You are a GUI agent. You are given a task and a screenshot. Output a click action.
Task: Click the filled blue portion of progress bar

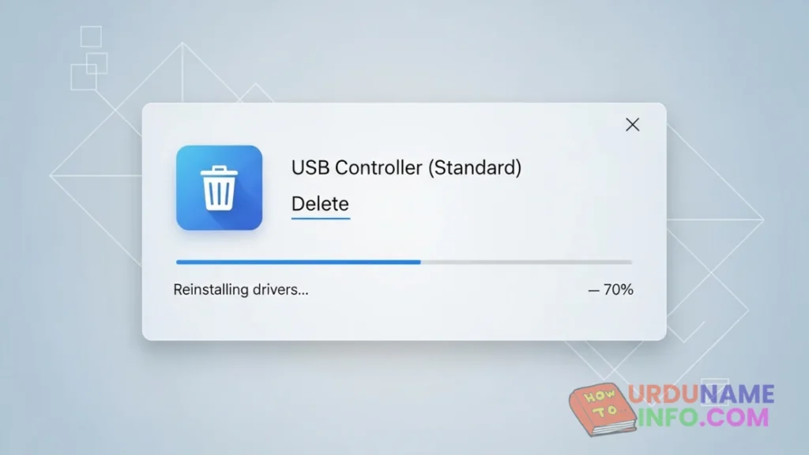298,262
